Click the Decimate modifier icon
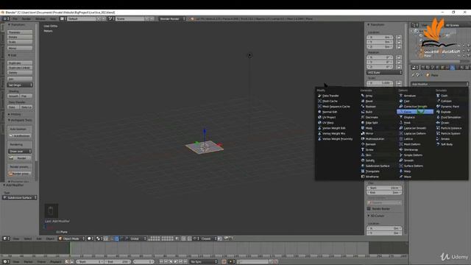Screen dimensions: 471x265 pyautogui.click(x=363, y=117)
